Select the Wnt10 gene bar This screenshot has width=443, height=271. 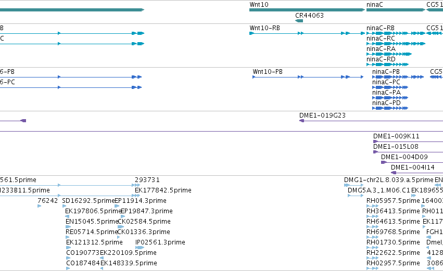tap(307, 10)
